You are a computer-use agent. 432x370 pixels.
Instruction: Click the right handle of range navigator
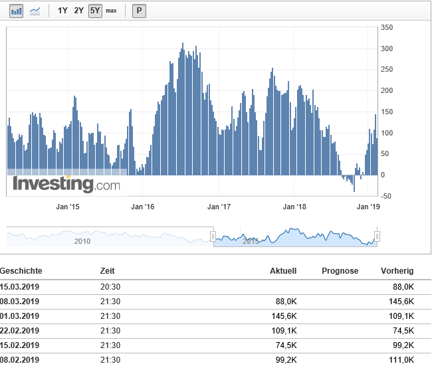(x=377, y=236)
